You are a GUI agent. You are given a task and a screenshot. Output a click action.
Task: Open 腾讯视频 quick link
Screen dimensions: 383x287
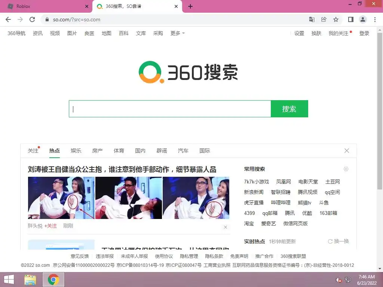coord(307,192)
